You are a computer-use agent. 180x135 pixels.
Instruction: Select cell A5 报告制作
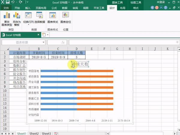point(18,70)
